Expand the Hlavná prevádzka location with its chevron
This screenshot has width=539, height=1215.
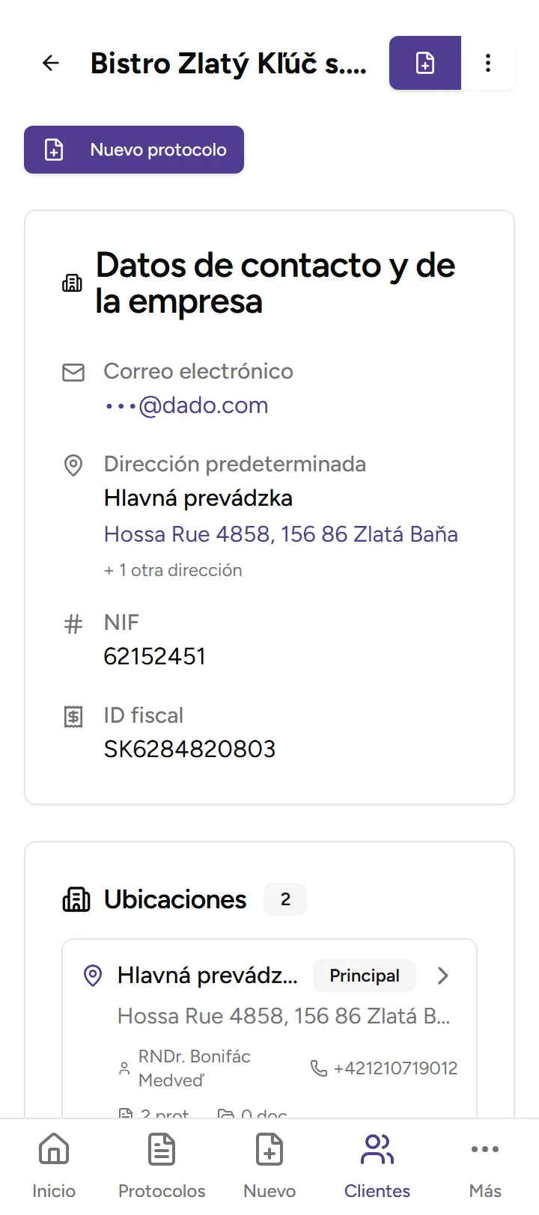(x=443, y=976)
